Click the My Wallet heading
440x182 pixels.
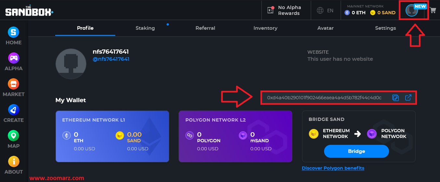[x=71, y=100]
